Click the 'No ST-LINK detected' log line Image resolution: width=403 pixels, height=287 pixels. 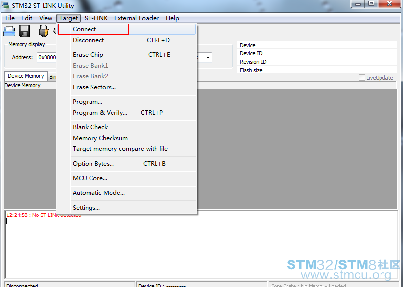pyautogui.click(x=44, y=215)
